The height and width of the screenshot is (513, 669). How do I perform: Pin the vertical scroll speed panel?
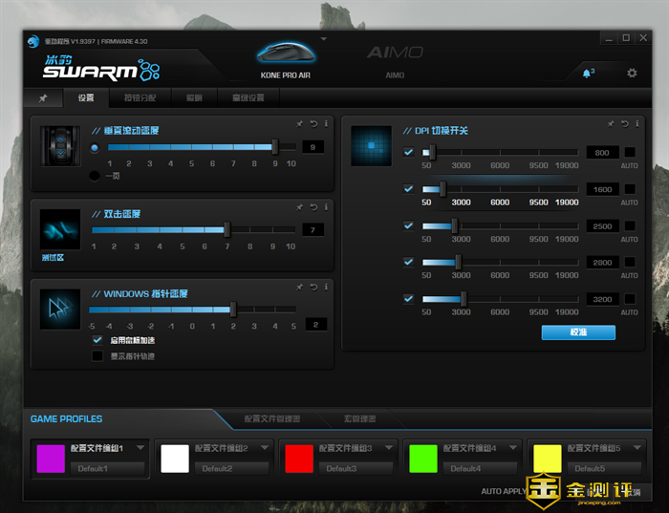tap(299, 123)
